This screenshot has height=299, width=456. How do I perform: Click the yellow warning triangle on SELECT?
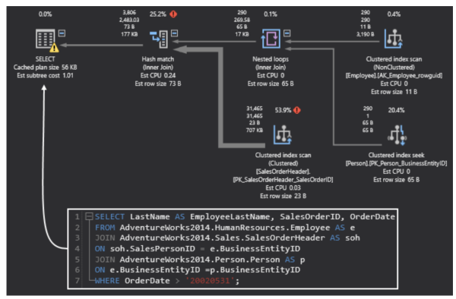[x=54, y=48]
